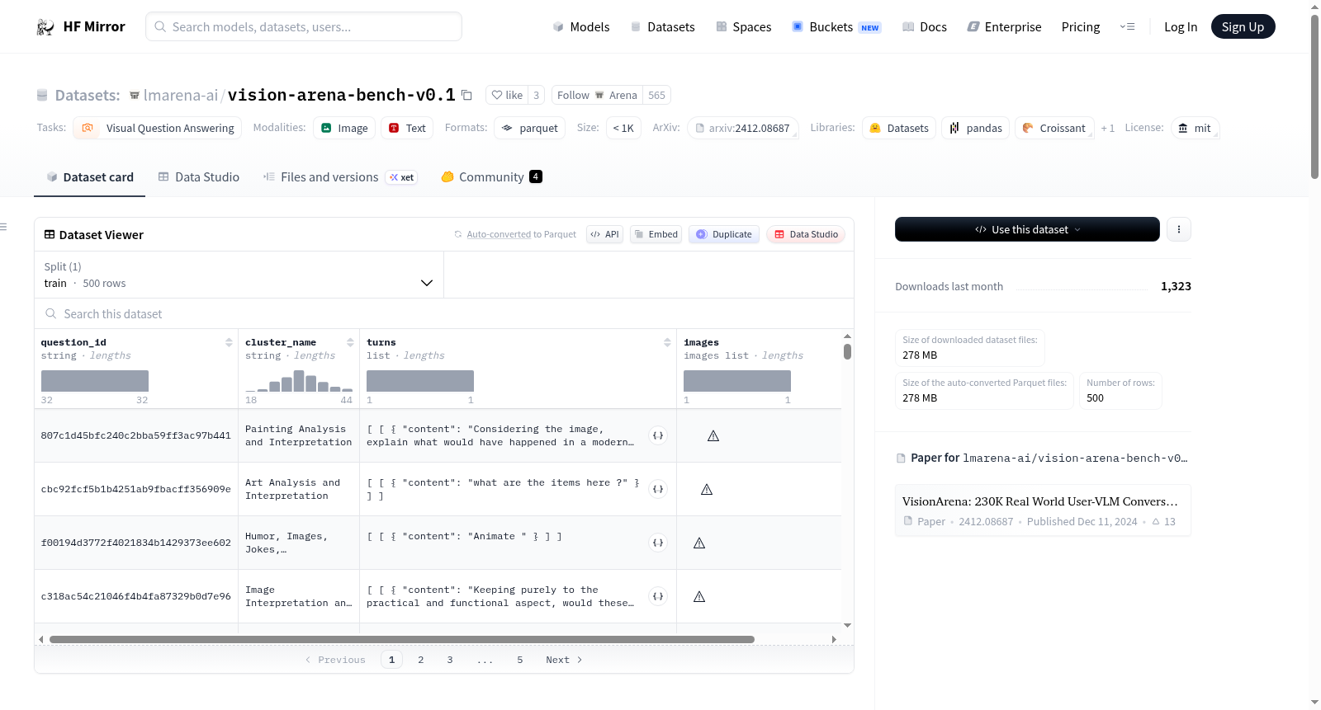This screenshot has width=1321, height=710.
Task: Click the mit license tag
Action: [x=1195, y=128]
